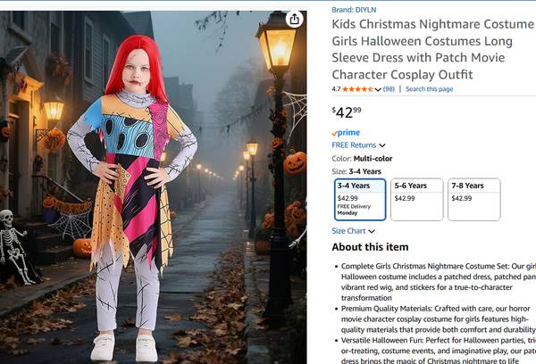The height and width of the screenshot is (364, 536).
Task: Click 'Search this page' link
Action: [x=429, y=89]
